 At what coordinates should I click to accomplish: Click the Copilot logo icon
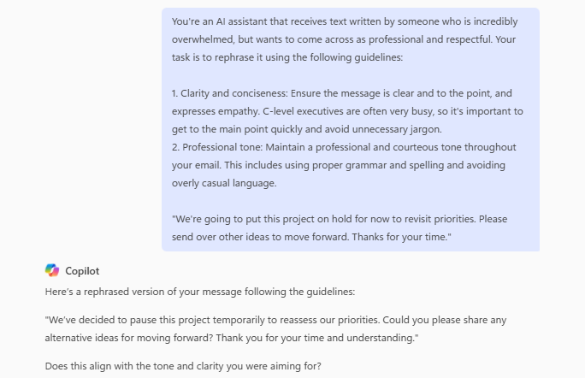coord(52,270)
